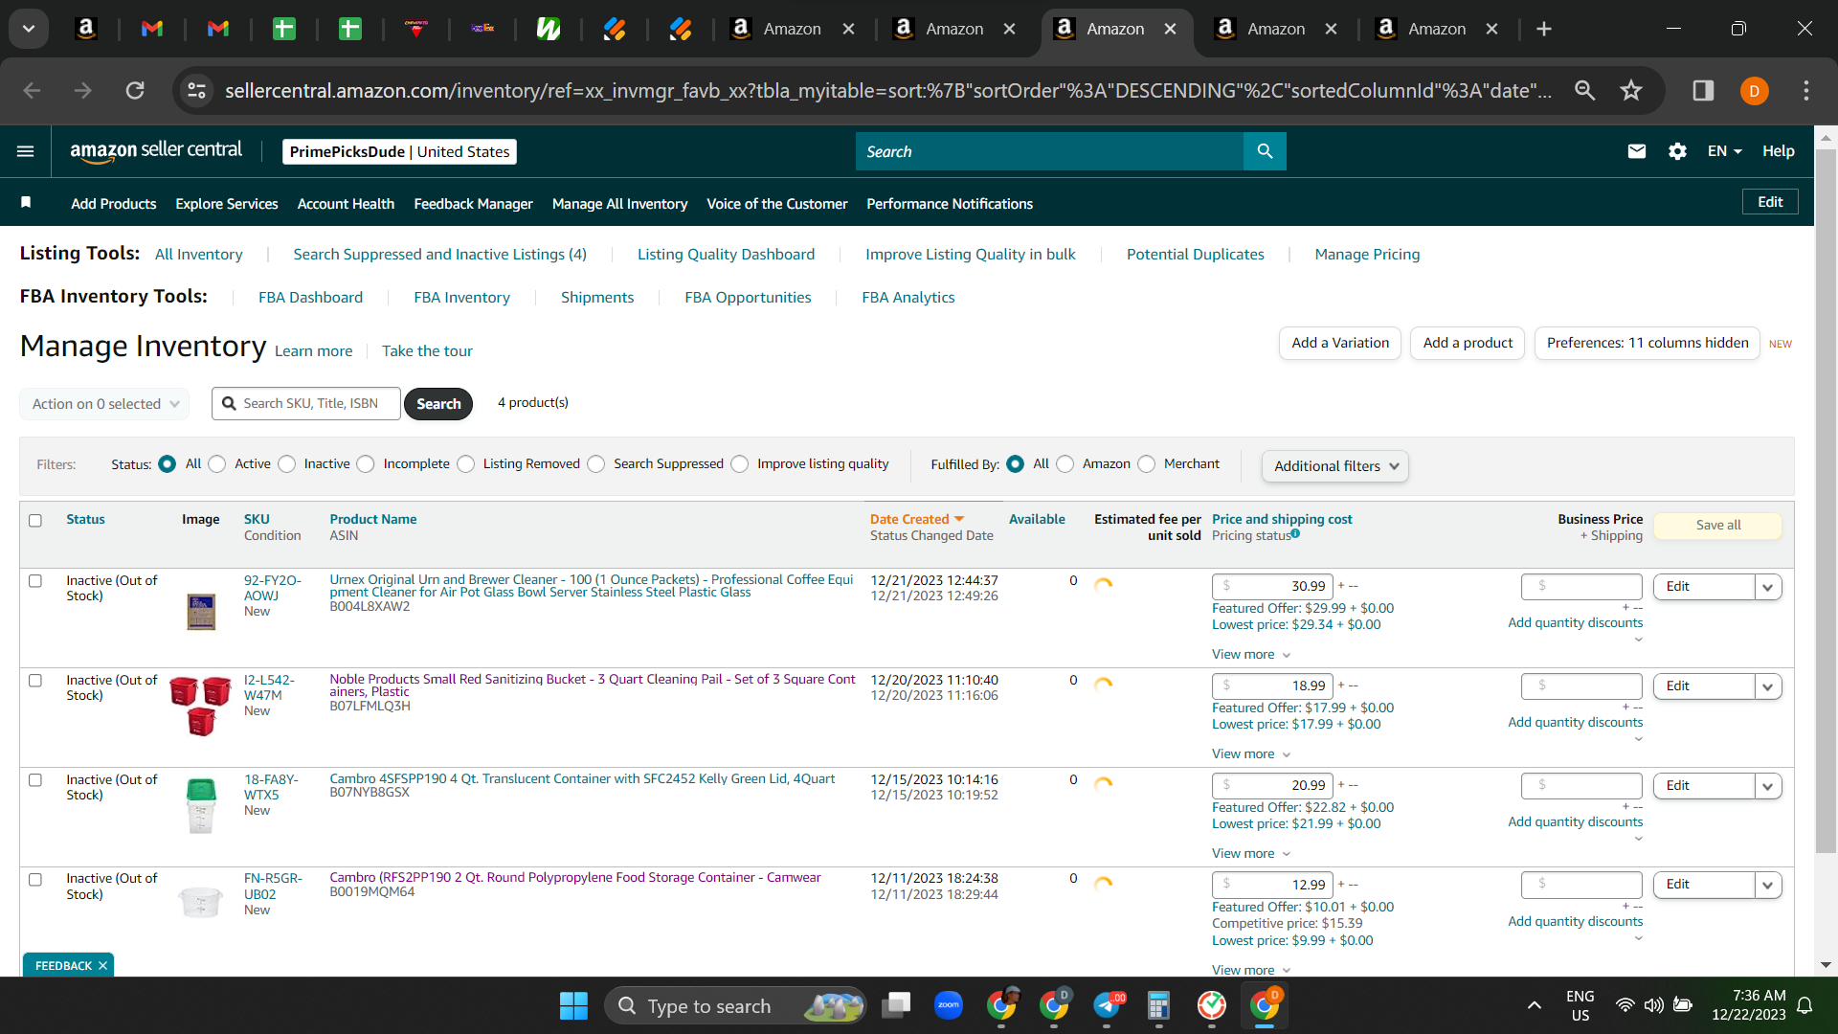Open the Manage Pricing listing tool
This screenshot has height=1034, width=1838.
[1367, 255]
